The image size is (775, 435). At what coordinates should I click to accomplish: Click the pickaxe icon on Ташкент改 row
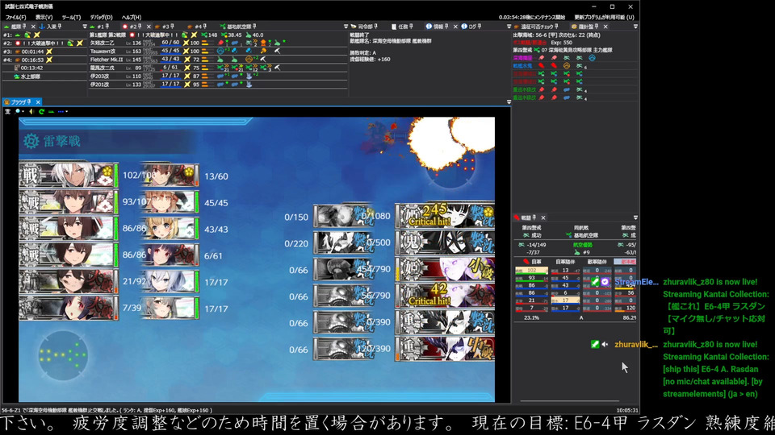(x=277, y=51)
